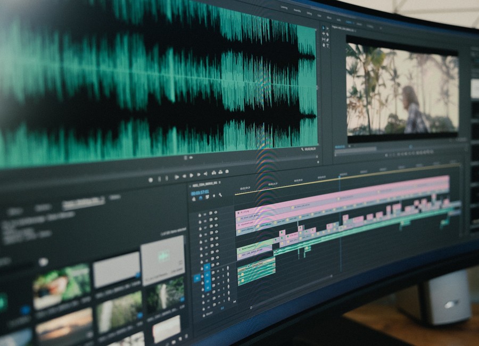This screenshot has height=346, width=479.
Task: Click Source monitor duration timecode
Action: [x=310, y=149]
